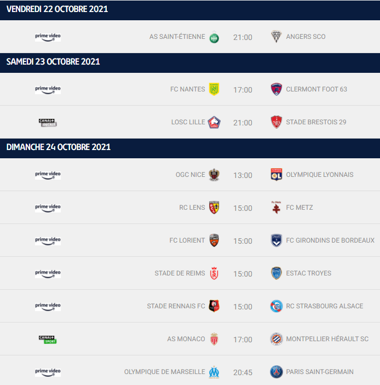The image size is (380, 385).
Task: Open the Clermont Foot 63 team link
Action: point(316,89)
